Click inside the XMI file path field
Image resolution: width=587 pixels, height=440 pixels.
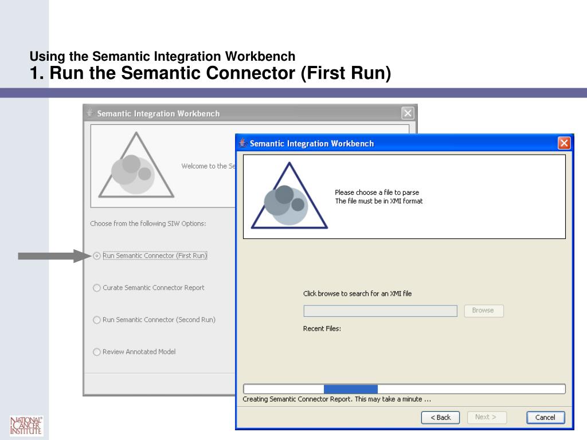tap(380, 311)
